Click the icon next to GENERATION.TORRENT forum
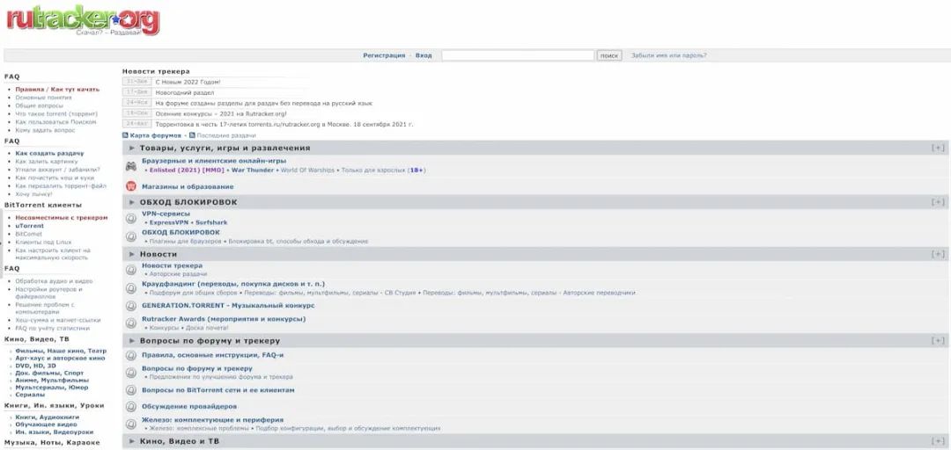 [131, 306]
